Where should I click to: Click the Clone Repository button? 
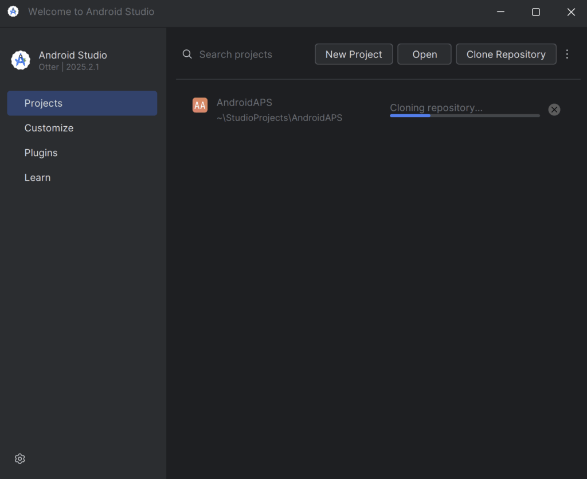[506, 54]
